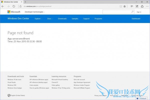Reload the page with the refresh icon

pyautogui.click(x=14, y=6)
